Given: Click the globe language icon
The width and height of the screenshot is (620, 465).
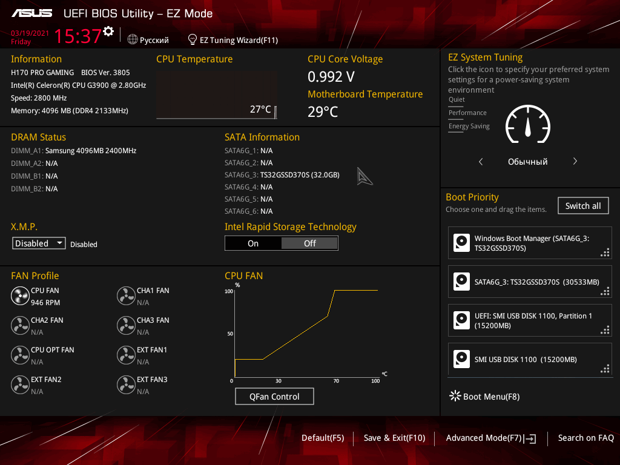Looking at the screenshot, I should pyautogui.click(x=133, y=39).
